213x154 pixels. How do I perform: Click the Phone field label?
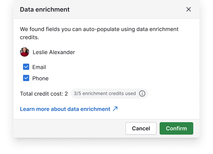(x=40, y=78)
